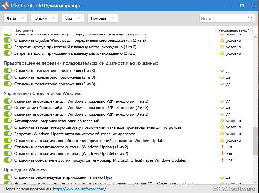The image size is (259, 193).
Task: Select row text 'Скачивание обновлений... P2P технологии (2 из 3)'
Action: click(81, 108)
